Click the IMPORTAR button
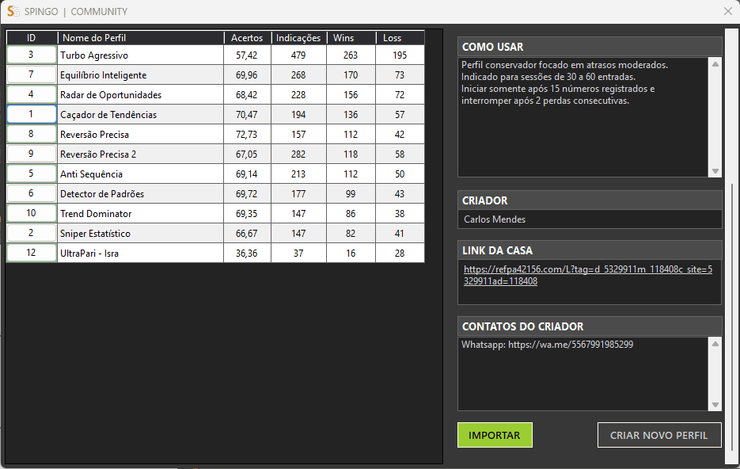740x469 pixels. point(495,435)
